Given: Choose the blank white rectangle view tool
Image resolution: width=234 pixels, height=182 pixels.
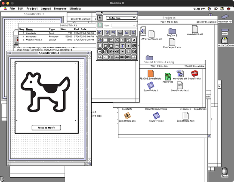Looking at the screenshot, I should coord(105,40).
